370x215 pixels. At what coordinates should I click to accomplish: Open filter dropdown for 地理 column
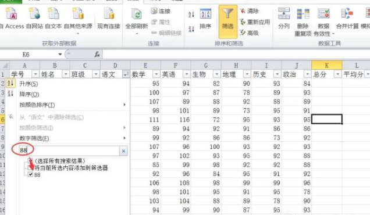(x=247, y=74)
